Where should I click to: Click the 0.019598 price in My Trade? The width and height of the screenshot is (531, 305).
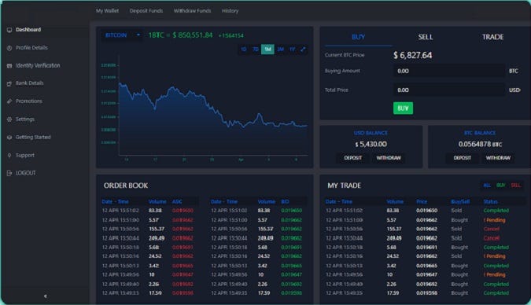tap(426, 292)
